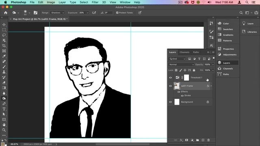Open the Select menu

pos(84,2)
